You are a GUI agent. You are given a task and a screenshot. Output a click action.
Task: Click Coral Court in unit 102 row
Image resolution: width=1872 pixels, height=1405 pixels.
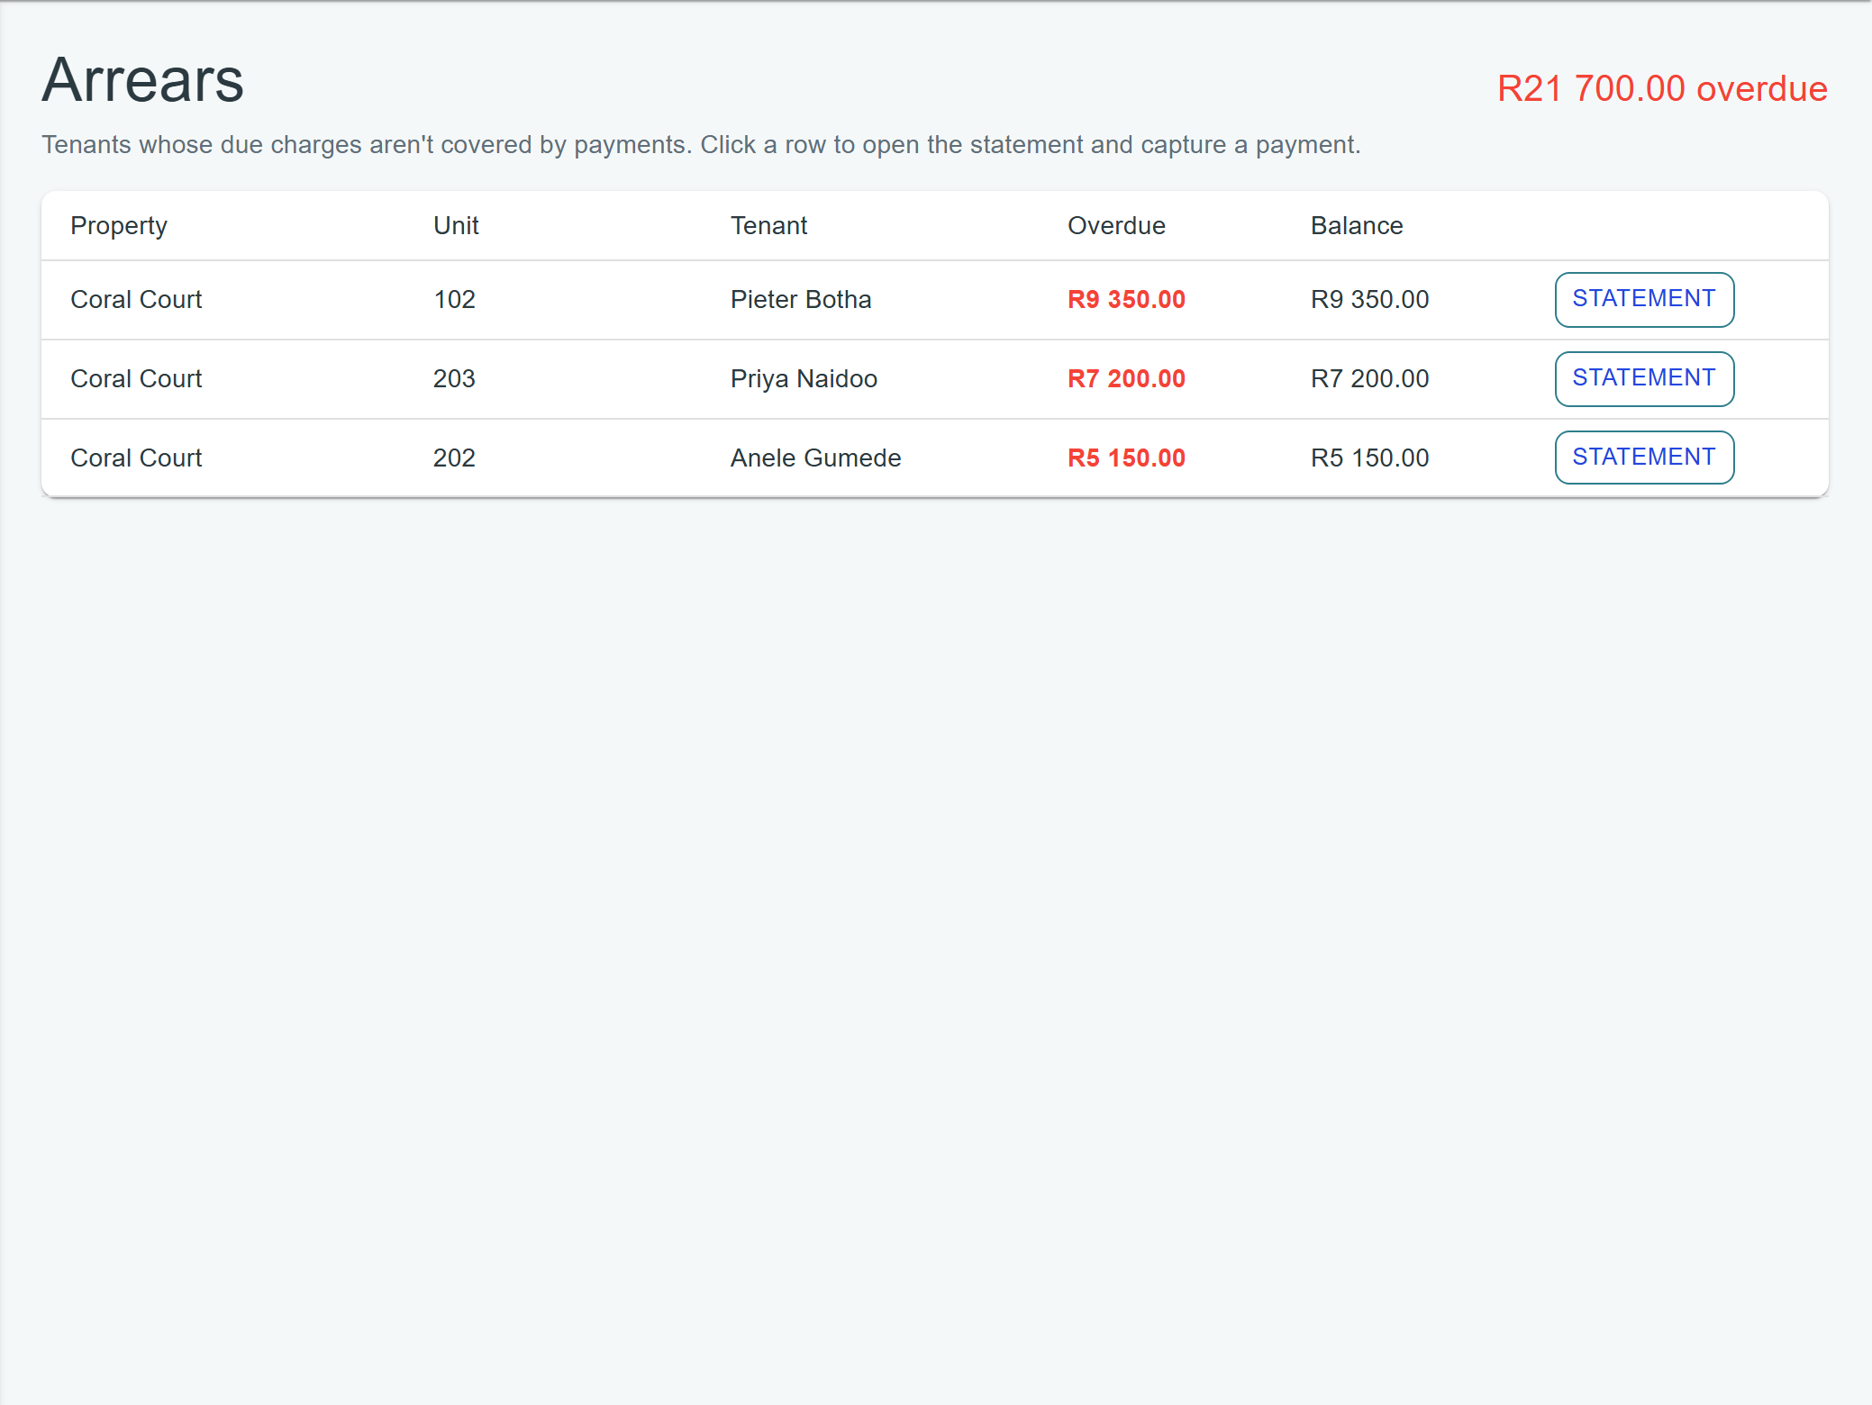[136, 299]
